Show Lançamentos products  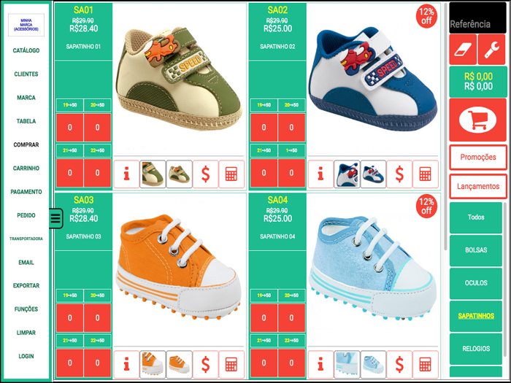click(x=478, y=186)
